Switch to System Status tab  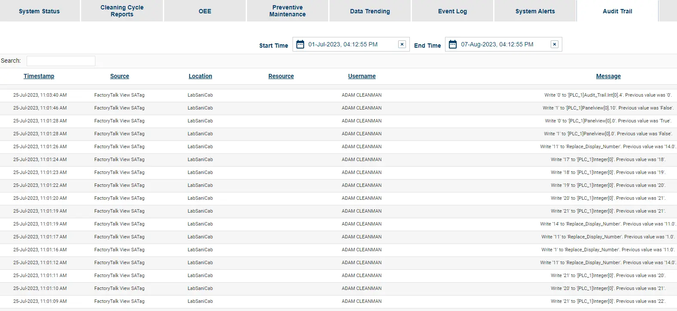40,11
